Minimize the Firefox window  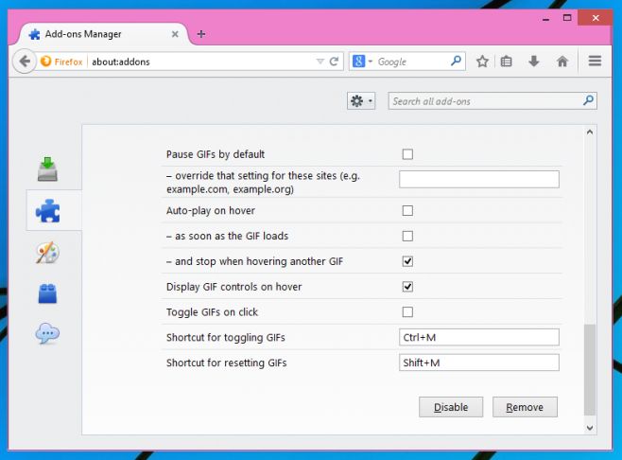coord(545,19)
